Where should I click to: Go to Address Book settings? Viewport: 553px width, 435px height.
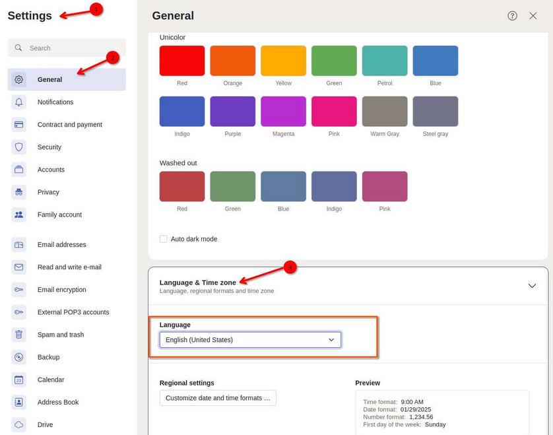tap(57, 402)
